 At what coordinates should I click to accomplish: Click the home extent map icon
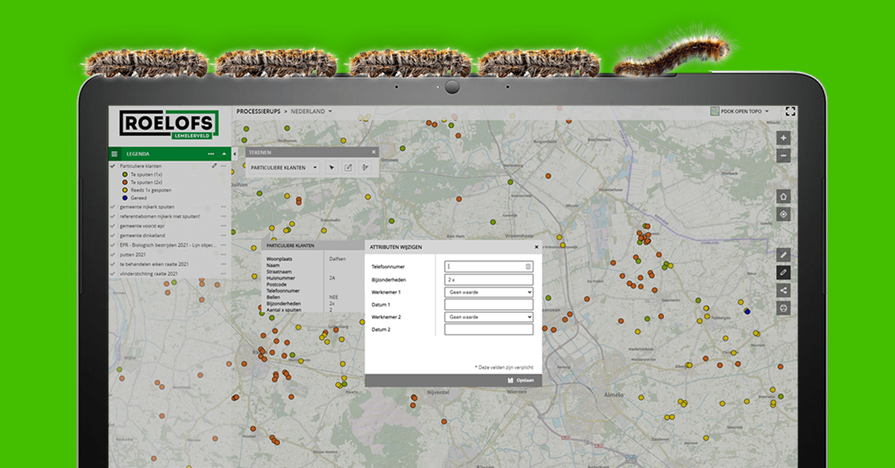[783, 196]
